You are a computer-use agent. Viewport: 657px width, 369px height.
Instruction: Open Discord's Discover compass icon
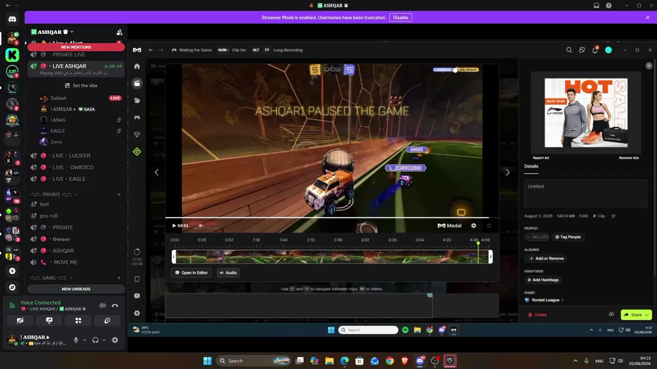click(12, 288)
